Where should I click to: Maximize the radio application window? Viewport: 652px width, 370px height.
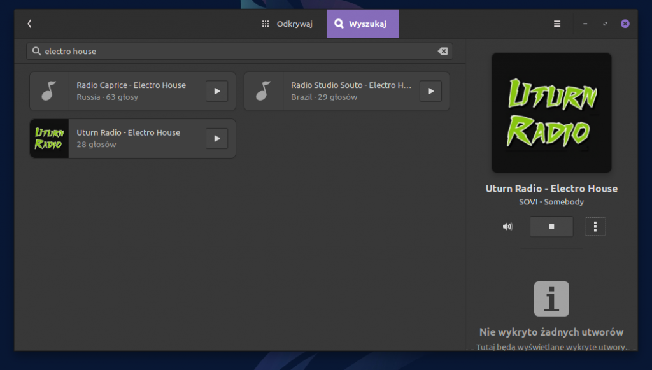coord(605,24)
